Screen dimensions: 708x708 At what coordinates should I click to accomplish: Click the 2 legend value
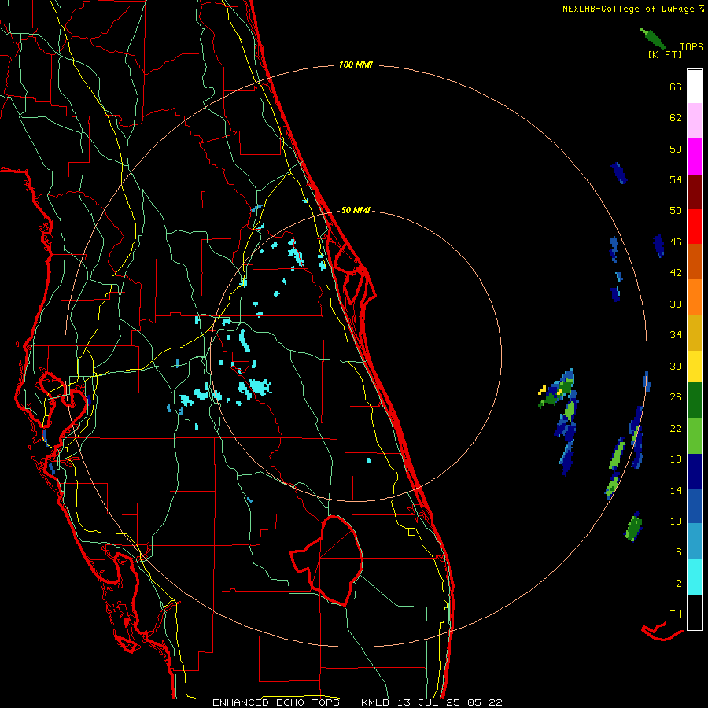pos(679,584)
